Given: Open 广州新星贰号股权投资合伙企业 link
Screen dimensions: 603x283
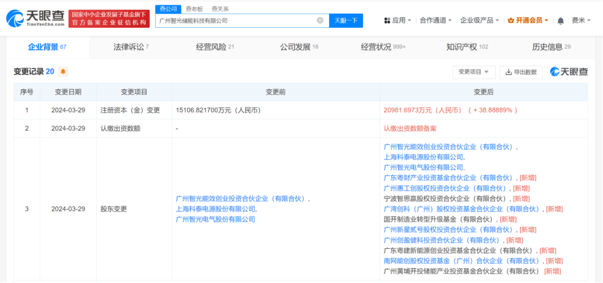Looking at the screenshot, I should coord(448,230).
